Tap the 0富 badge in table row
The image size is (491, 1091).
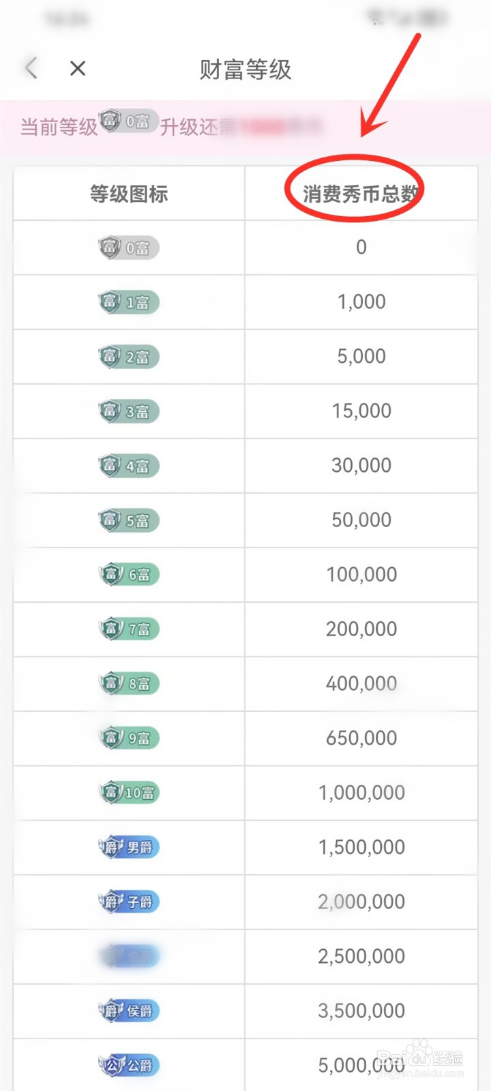tap(129, 248)
